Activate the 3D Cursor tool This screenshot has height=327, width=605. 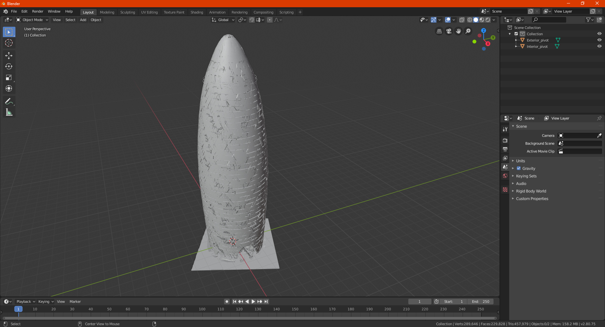pyautogui.click(x=9, y=43)
